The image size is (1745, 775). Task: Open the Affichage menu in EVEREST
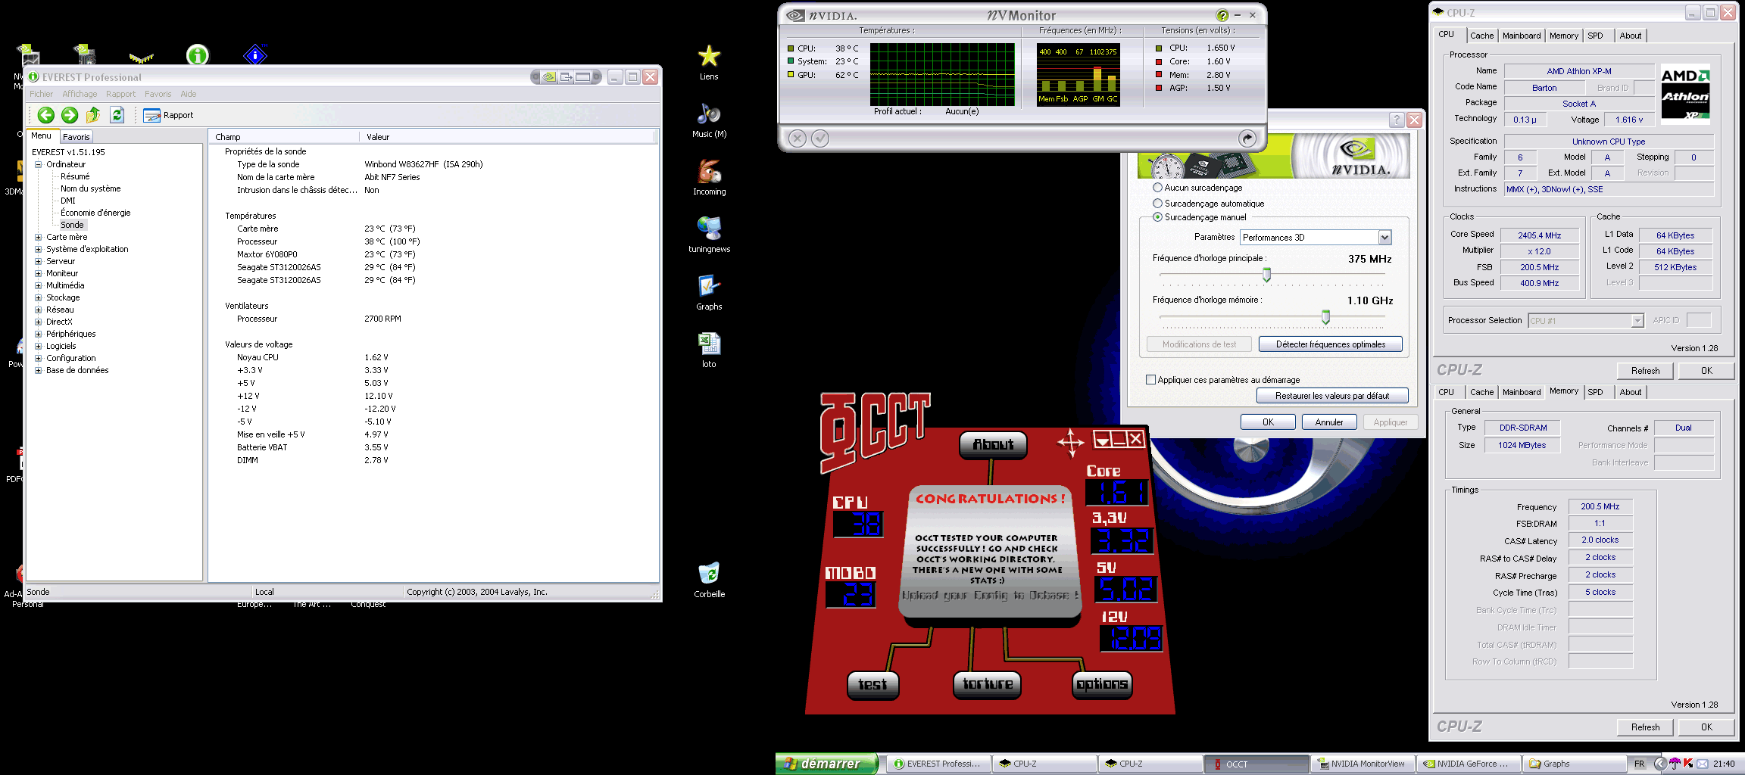[80, 94]
